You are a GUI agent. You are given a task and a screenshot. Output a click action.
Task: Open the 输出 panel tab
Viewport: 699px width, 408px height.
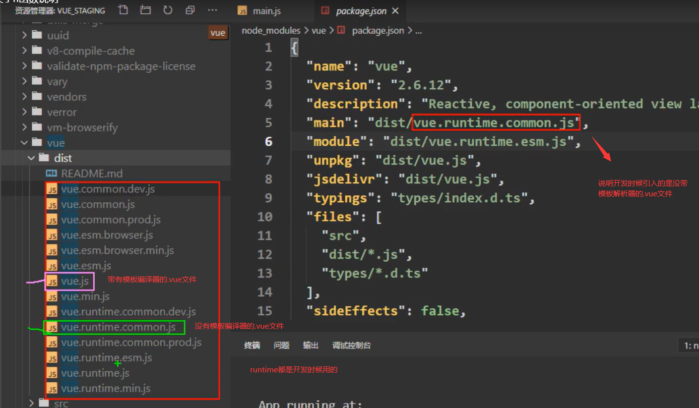pyautogui.click(x=311, y=345)
